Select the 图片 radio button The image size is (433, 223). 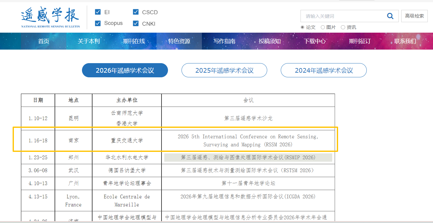[x=323, y=27]
